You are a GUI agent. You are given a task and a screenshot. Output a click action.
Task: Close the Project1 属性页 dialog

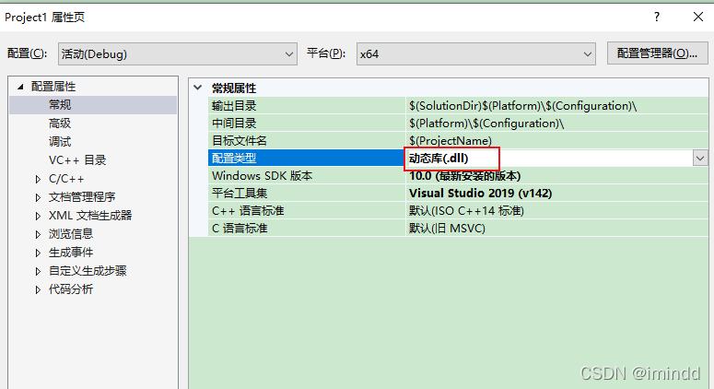[698, 18]
